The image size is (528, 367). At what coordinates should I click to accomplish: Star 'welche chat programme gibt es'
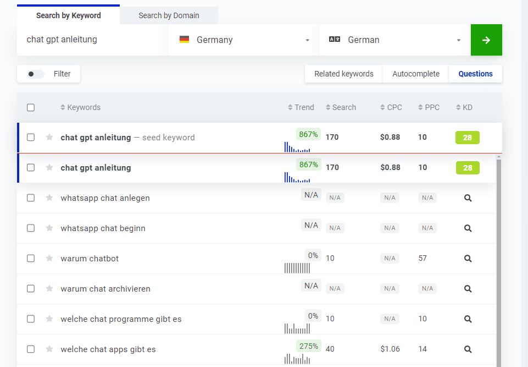(49, 319)
